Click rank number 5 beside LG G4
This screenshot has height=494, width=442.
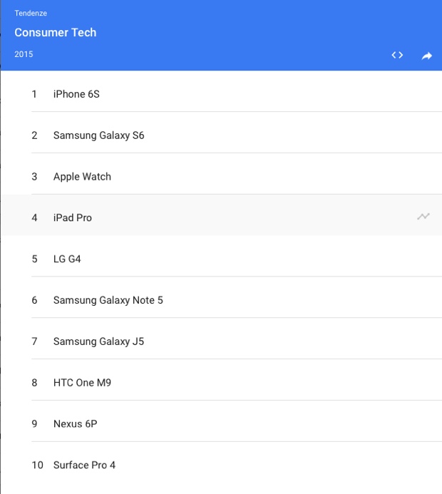[x=34, y=259]
